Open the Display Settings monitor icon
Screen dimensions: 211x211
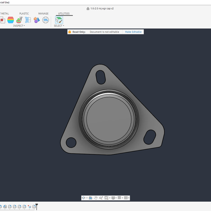click(113, 198)
